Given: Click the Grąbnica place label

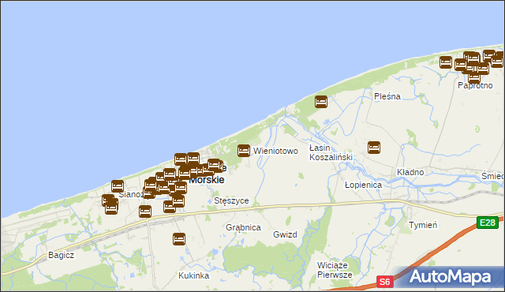Looking at the screenshot, I should click(243, 227).
